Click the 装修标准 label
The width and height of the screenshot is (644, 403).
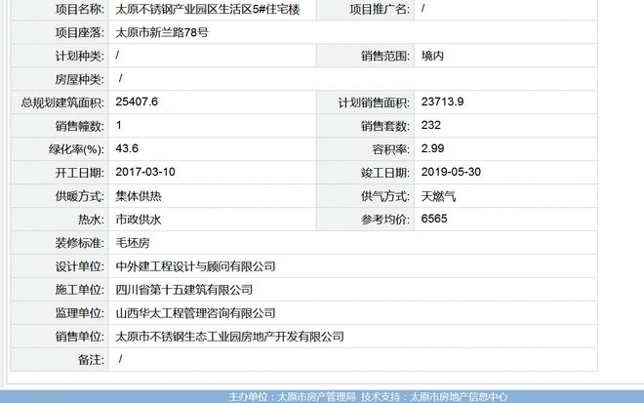pos(80,243)
